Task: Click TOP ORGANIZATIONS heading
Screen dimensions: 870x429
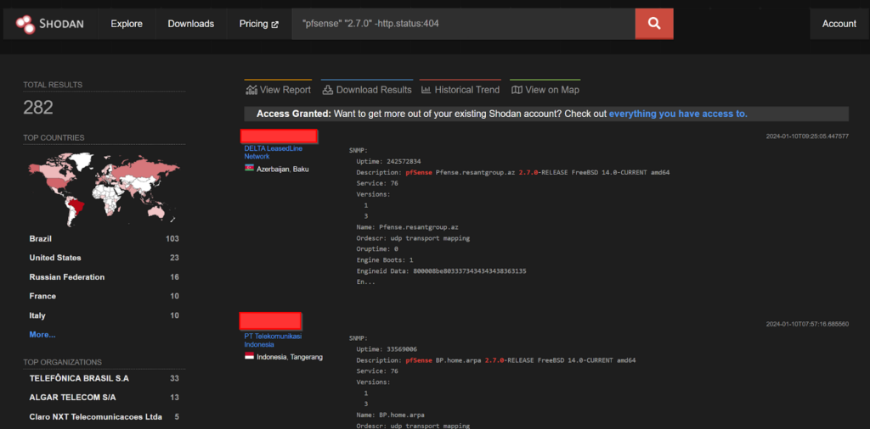Action: (62, 362)
